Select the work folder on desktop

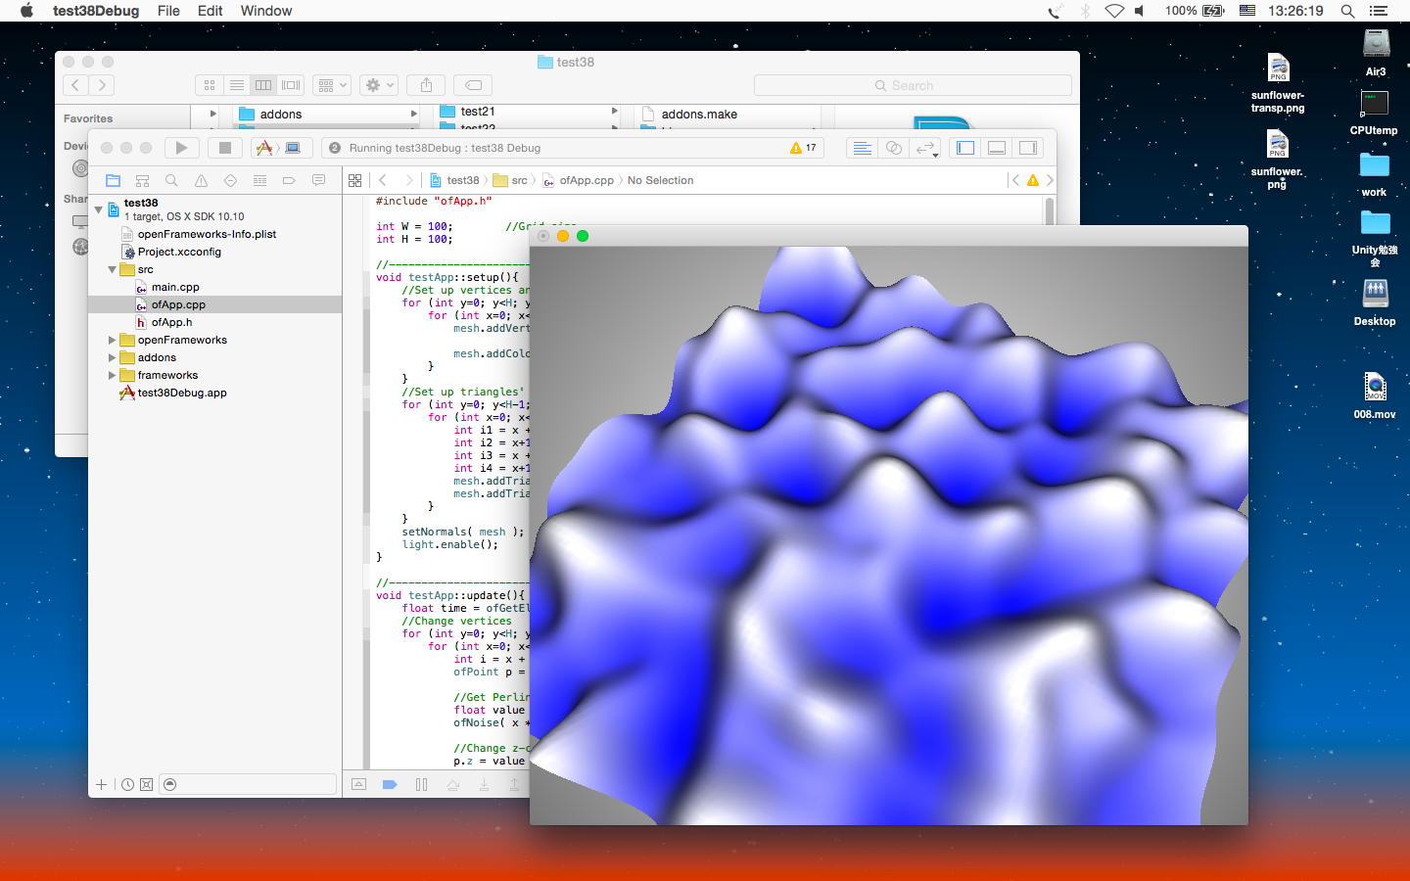(x=1374, y=174)
